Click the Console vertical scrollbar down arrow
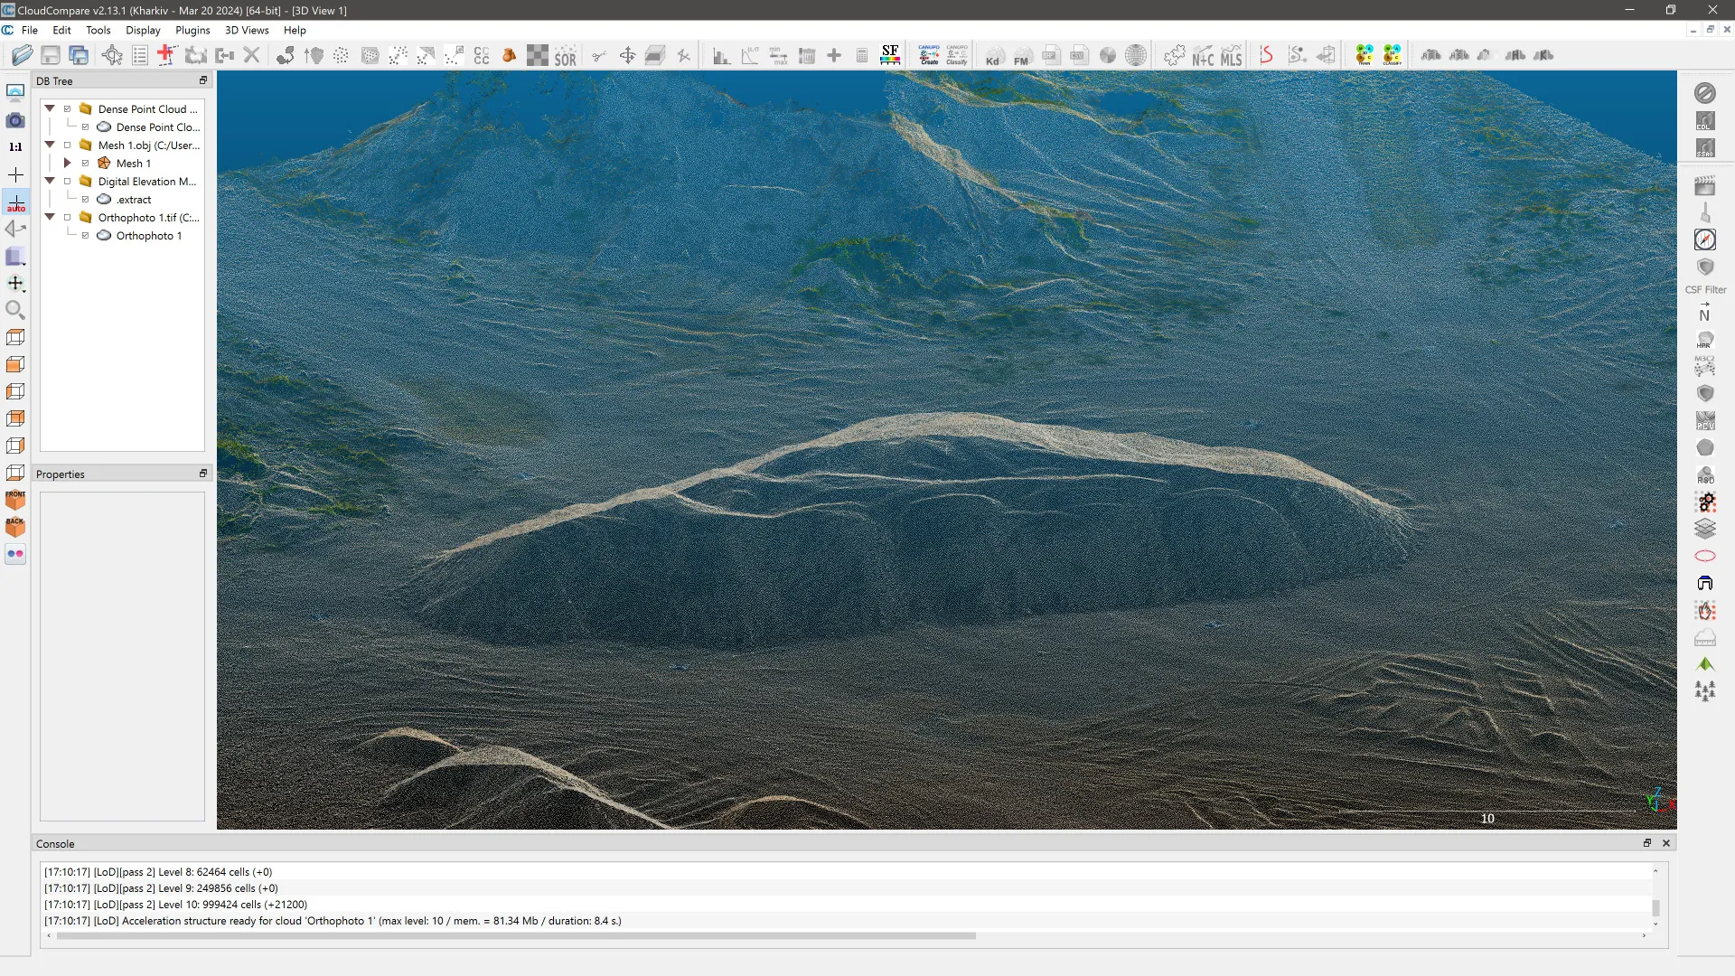Image resolution: width=1735 pixels, height=976 pixels. tap(1655, 924)
